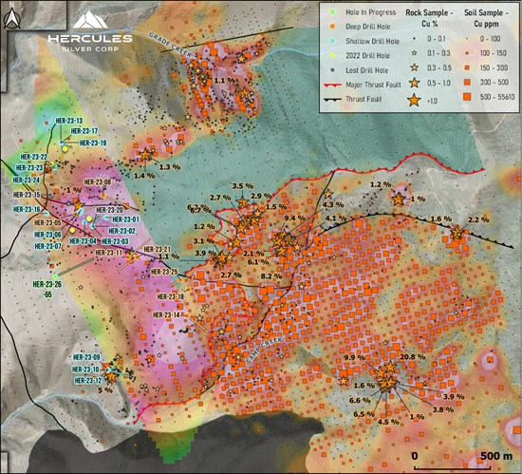The image size is (522, 474).
Task: Select the HER-23-14 drill hole label
Action: [x=166, y=314]
